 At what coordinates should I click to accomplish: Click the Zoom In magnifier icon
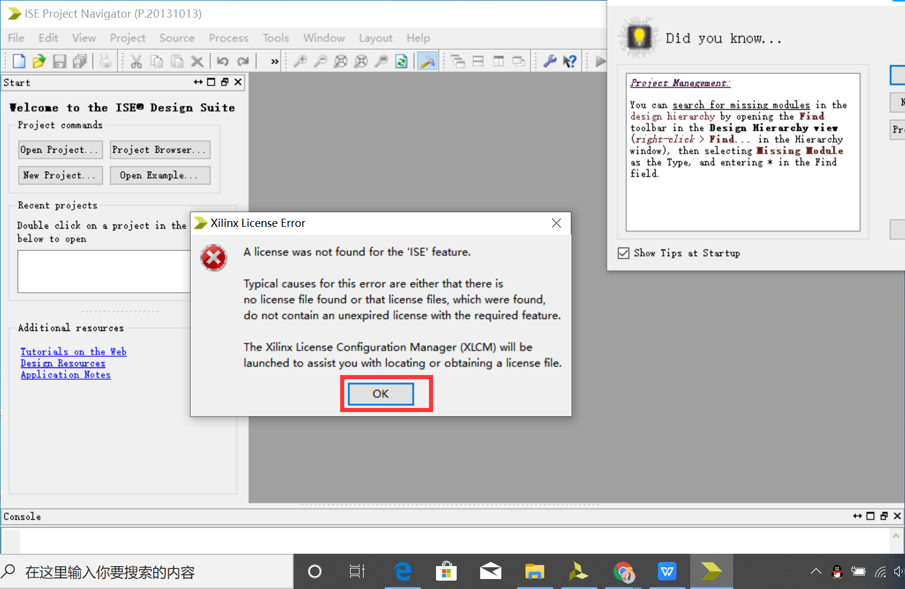[300, 61]
